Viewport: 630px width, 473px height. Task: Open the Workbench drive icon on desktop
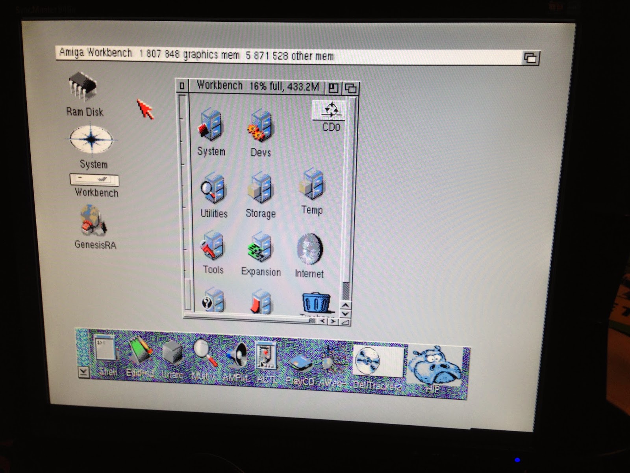(94, 180)
